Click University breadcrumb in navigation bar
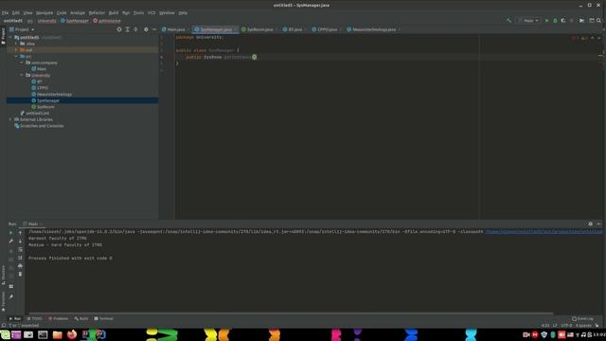Viewport: 606px width, 341px height. pyautogui.click(x=46, y=21)
